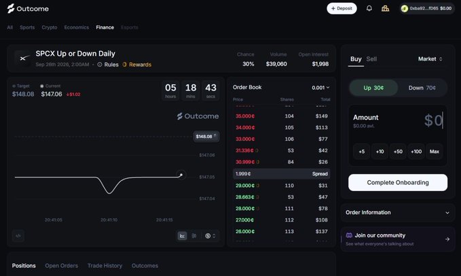Select the Up 30¢ outcome
This screenshot has height=276, width=461.
pyautogui.click(x=373, y=88)
